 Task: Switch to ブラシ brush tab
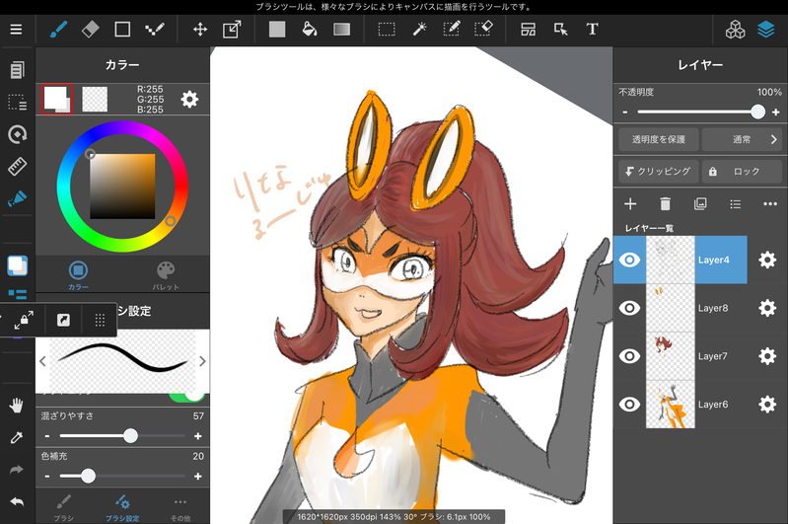click(64, 507)
